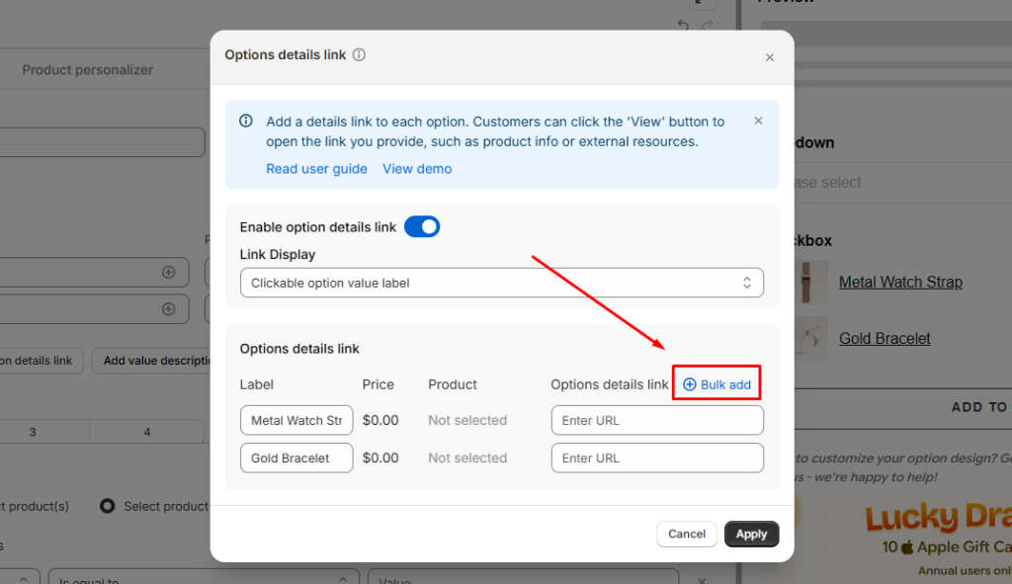Dismiss the blue info banner
This screenshot has width=1012, height=584.
click(758, 121)
